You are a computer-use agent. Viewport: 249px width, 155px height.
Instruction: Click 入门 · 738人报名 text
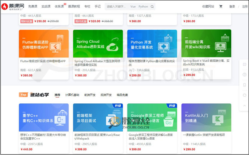coord(139,70)
